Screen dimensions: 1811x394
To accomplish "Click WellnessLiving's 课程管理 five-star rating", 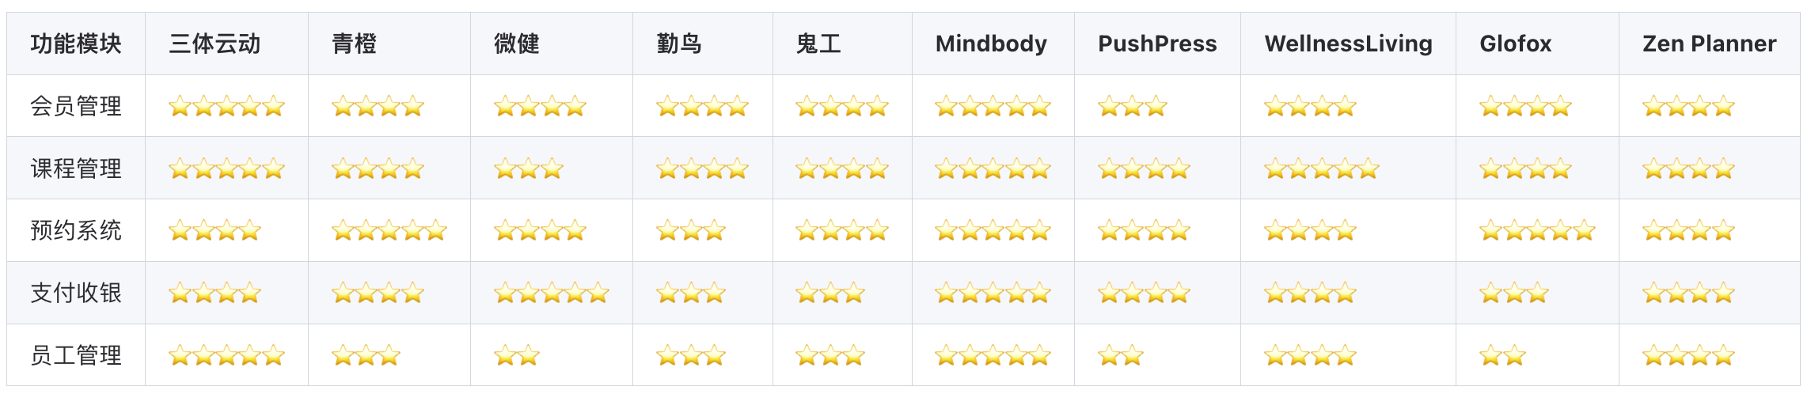I will (x=1322, y=169).
